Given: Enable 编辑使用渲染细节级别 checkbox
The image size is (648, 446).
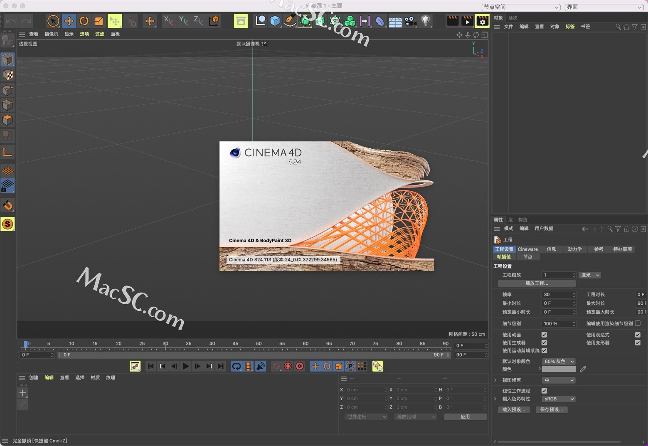Looking at the screenshot, I should (638, 323).
